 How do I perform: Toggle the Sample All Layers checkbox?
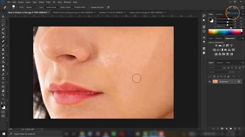point(90,7)
